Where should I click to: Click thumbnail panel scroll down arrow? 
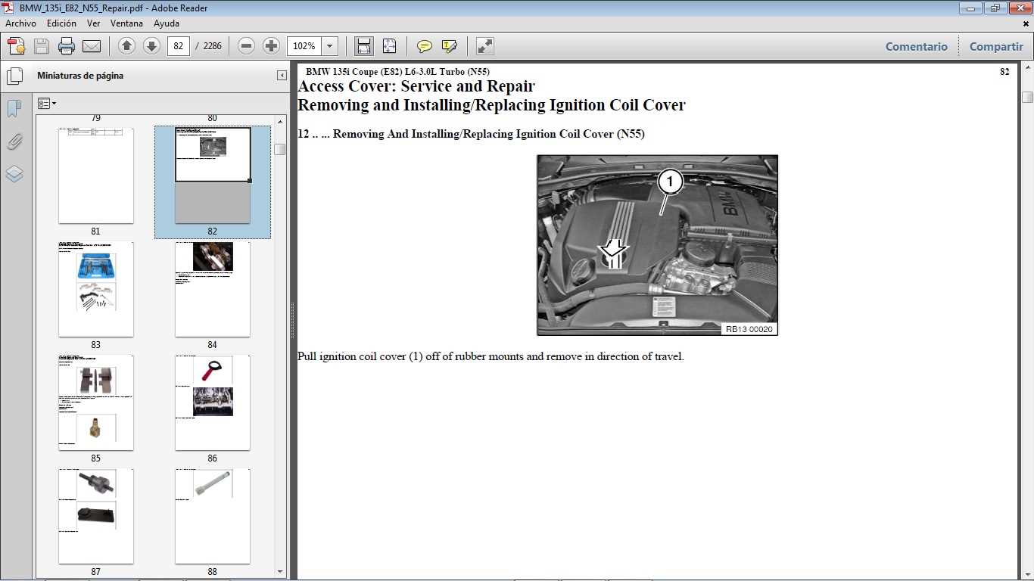[x=280, y=571]
